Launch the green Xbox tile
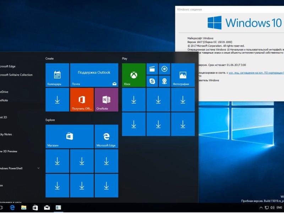 134,75
